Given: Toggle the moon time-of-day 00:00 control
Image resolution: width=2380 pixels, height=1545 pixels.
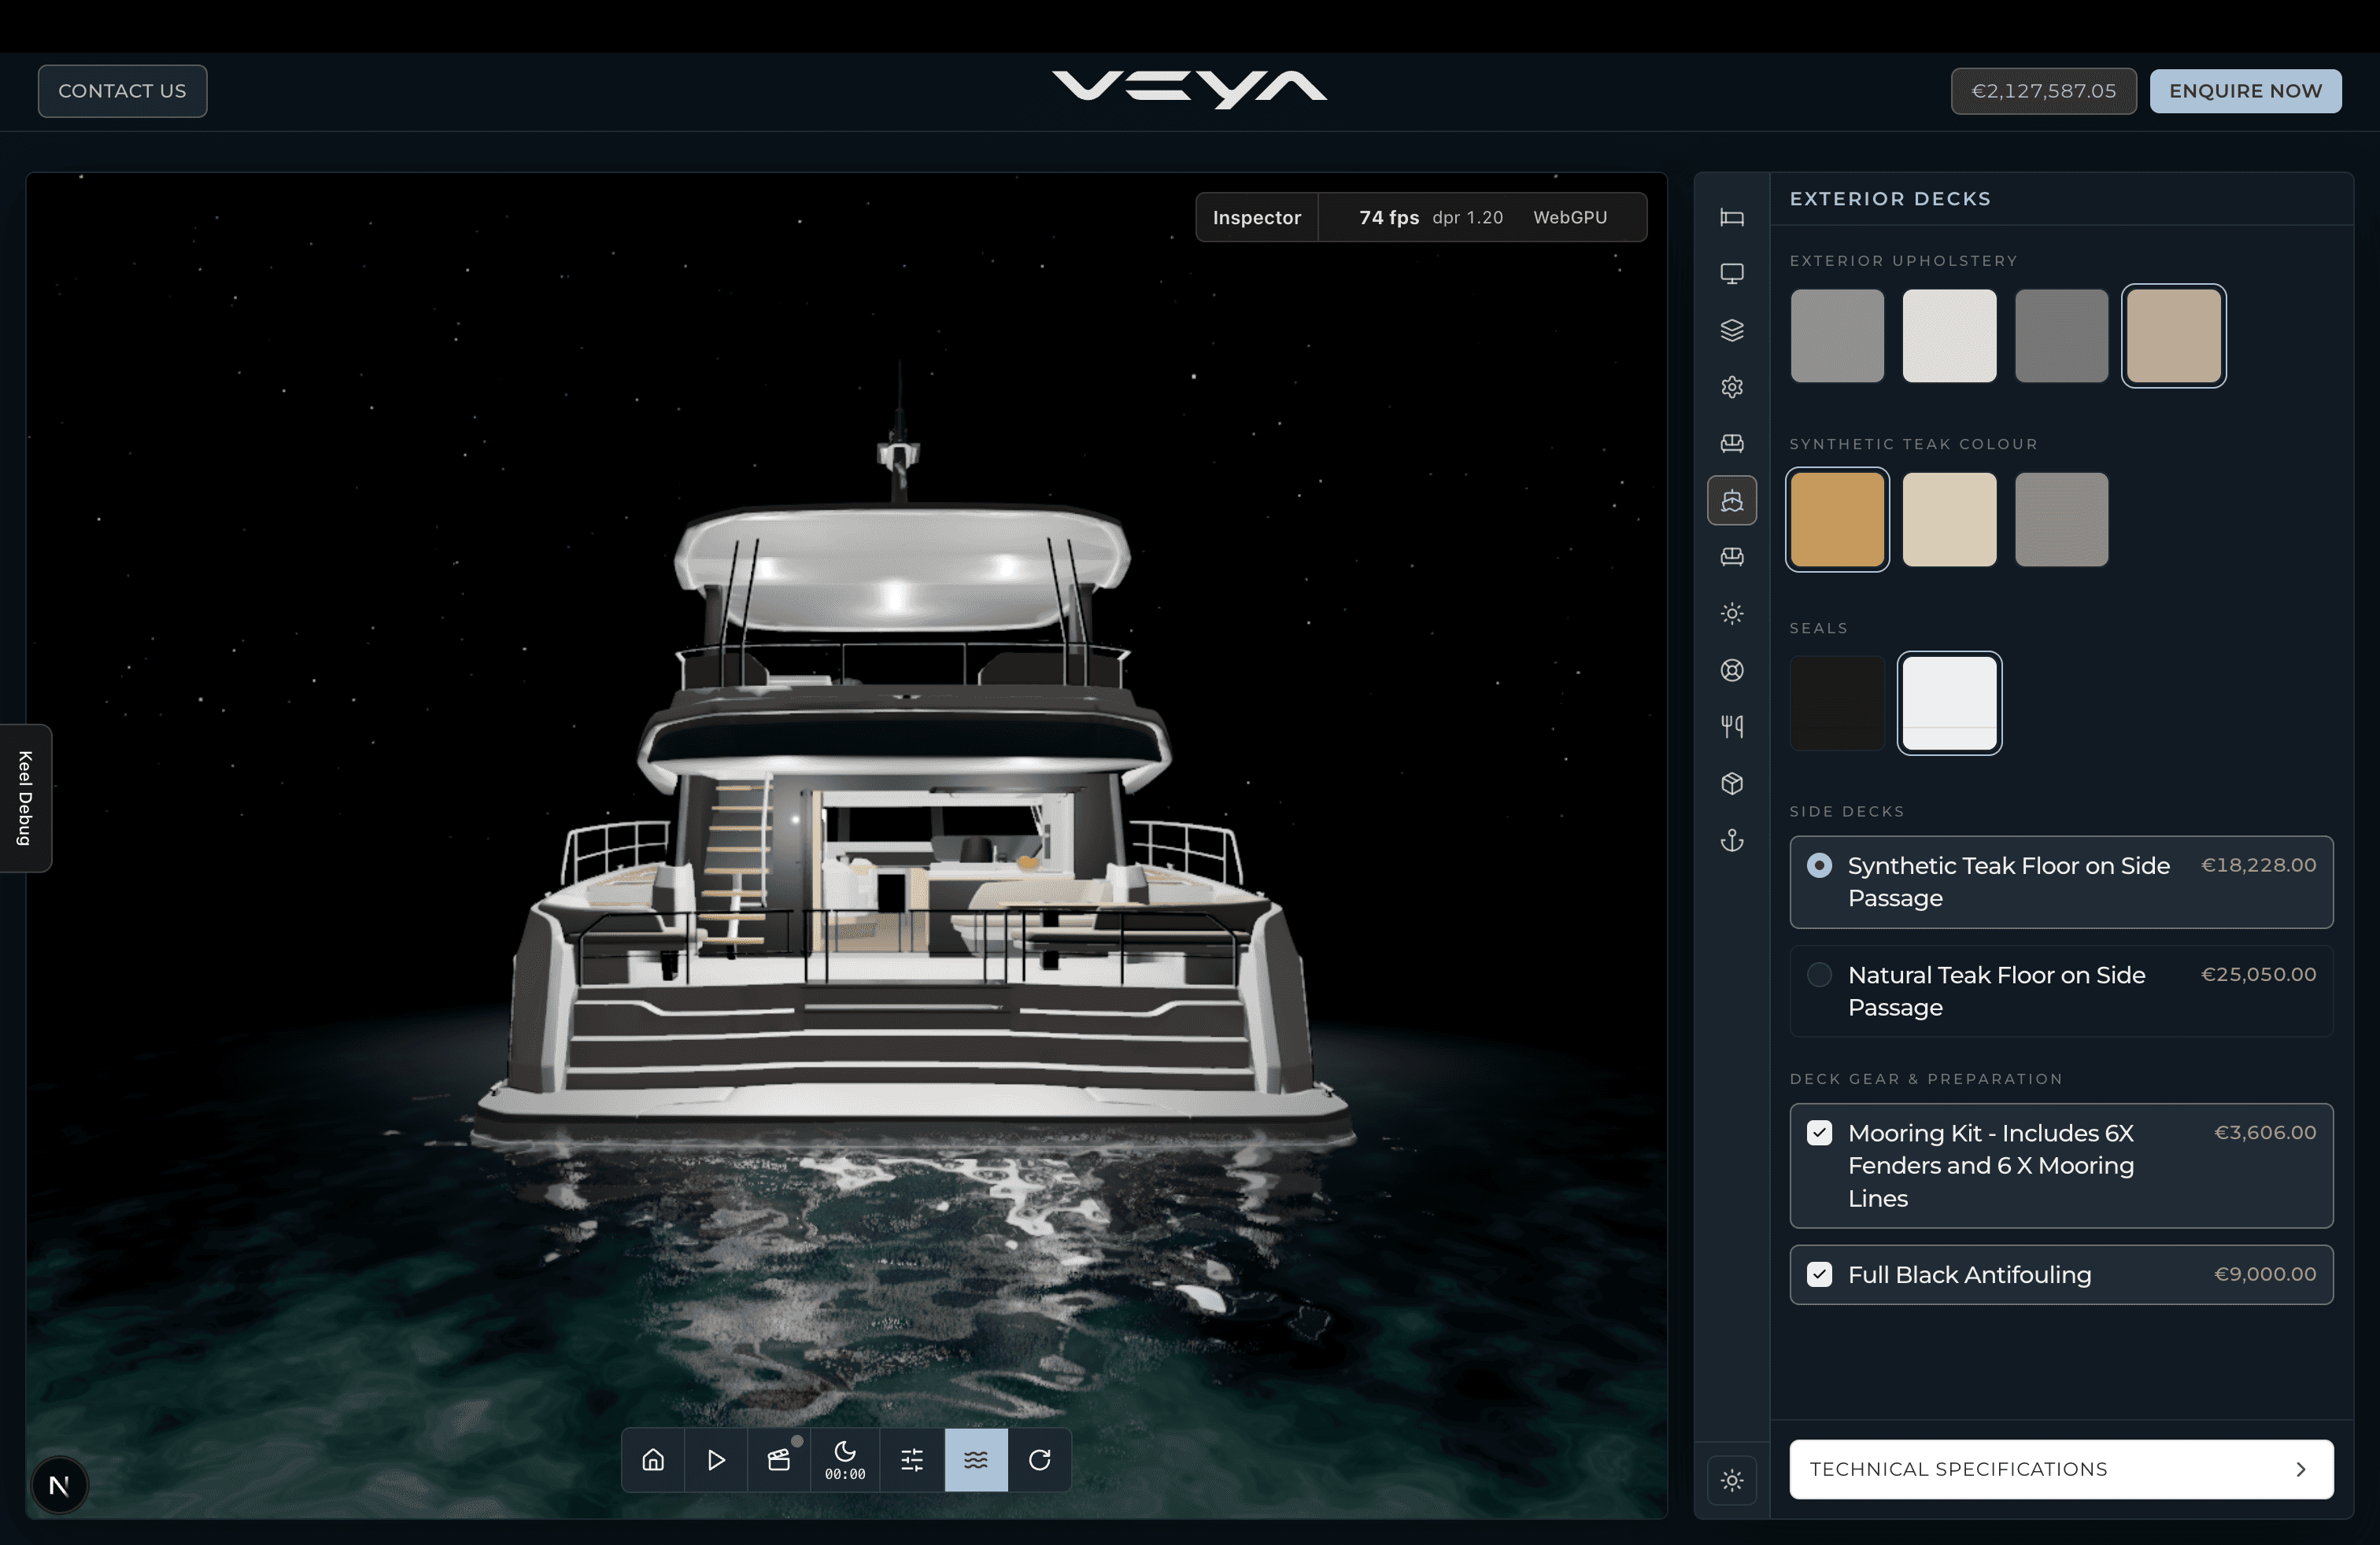Looking at the screenshot, I should (845, 1460).
